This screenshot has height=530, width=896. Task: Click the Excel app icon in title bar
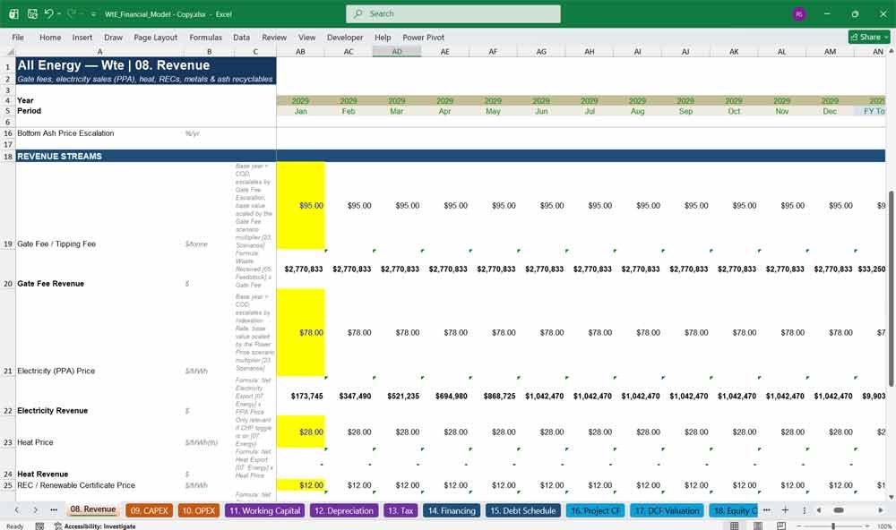click(x=13, y=13)
